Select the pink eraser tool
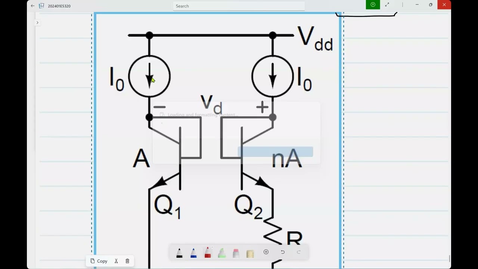Screen dimensions: 478x269 (236, 253)
